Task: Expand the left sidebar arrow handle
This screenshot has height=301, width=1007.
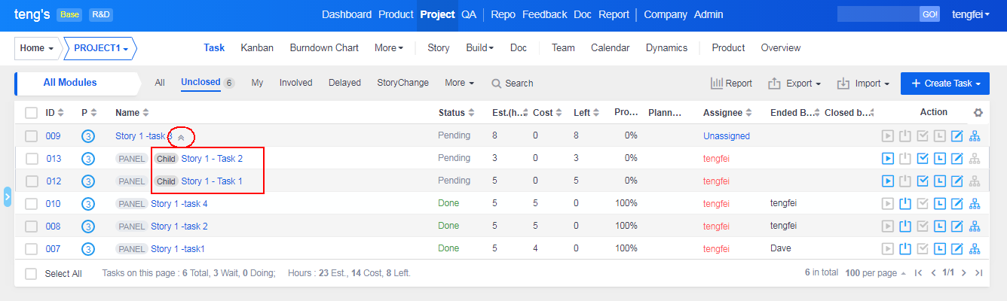Action: (8, 197)
